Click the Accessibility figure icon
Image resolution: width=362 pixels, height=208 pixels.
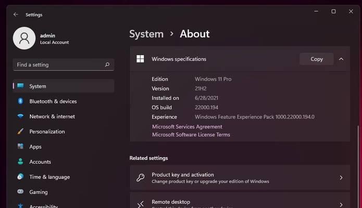point(20,206)
